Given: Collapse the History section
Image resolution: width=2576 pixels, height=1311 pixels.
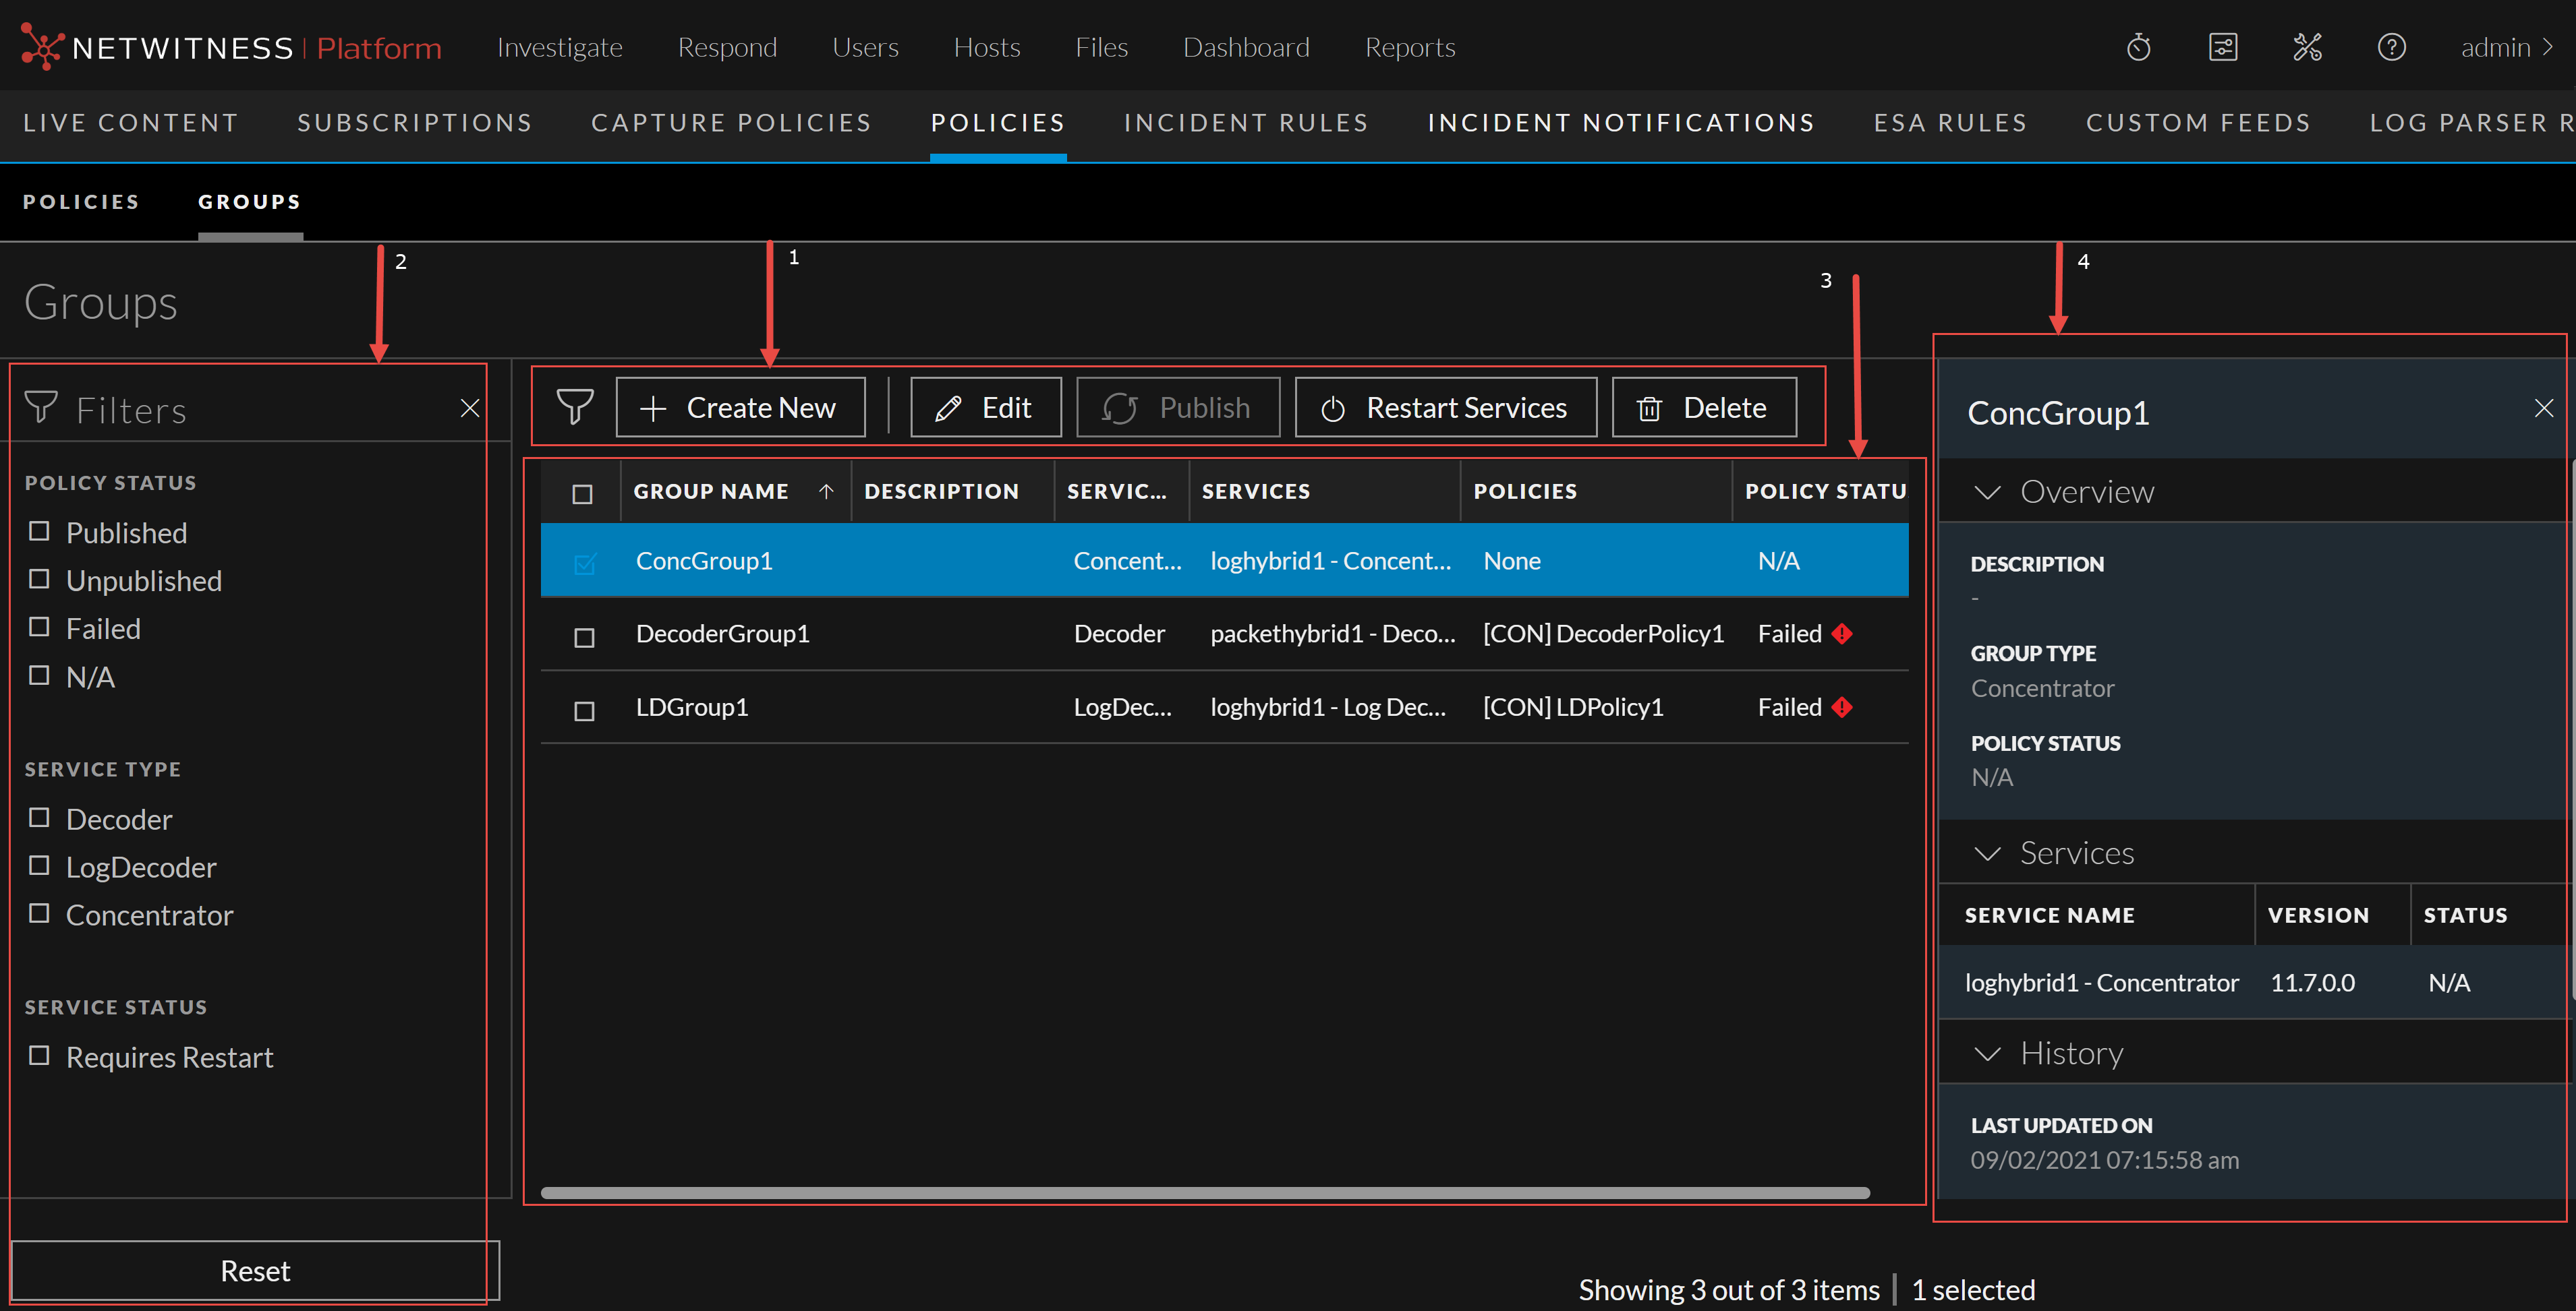Looking at the screenshot, I should [x=1987, y=1054].
